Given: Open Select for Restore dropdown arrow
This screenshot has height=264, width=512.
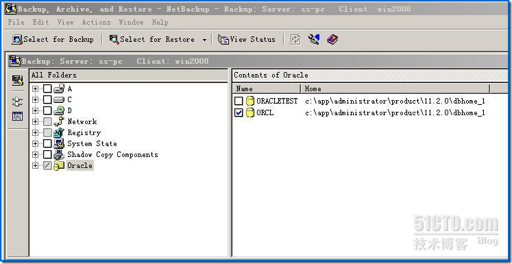Looking at the screenshot, I should click(204, 40).
